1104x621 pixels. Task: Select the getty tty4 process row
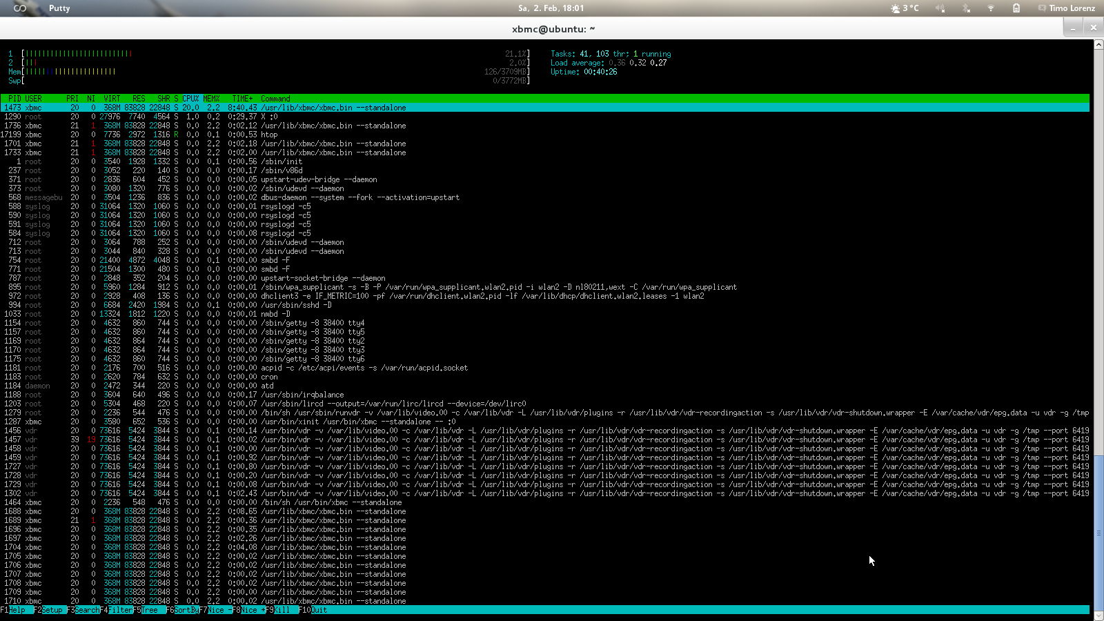pyautogui.click(x=545, y=323)
